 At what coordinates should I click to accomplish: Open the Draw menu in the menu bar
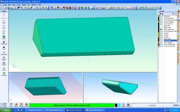[x=19, y=5]
